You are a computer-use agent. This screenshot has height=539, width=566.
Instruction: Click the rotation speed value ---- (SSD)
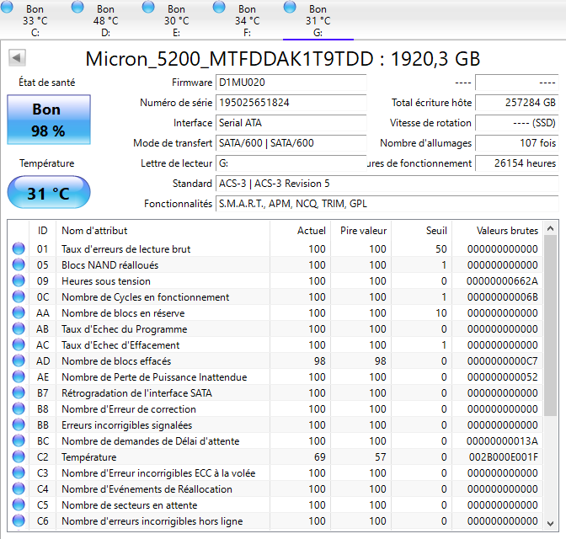click(x=517, y=123)
